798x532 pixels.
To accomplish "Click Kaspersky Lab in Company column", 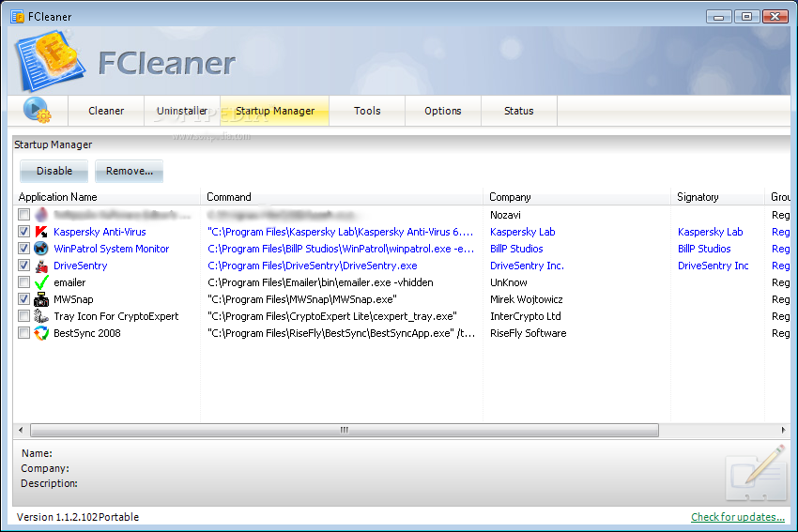I will [523, 232].
